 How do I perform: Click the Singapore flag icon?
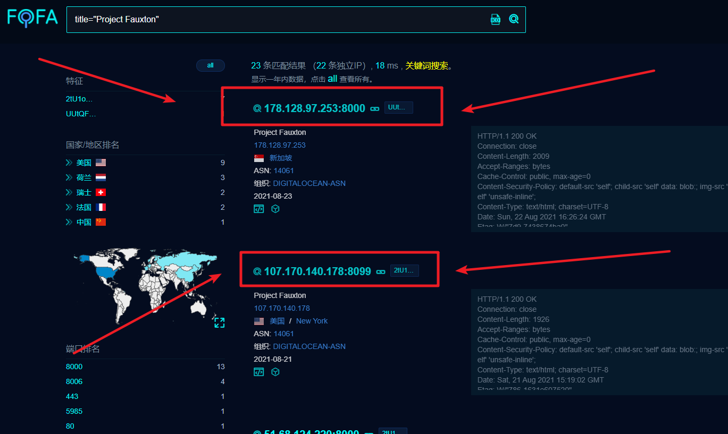(258, 157)
